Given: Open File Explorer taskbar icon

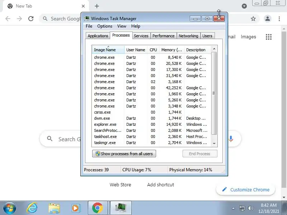Looking at the screenshot, I should pyautogui.click(x=54, y=208).
